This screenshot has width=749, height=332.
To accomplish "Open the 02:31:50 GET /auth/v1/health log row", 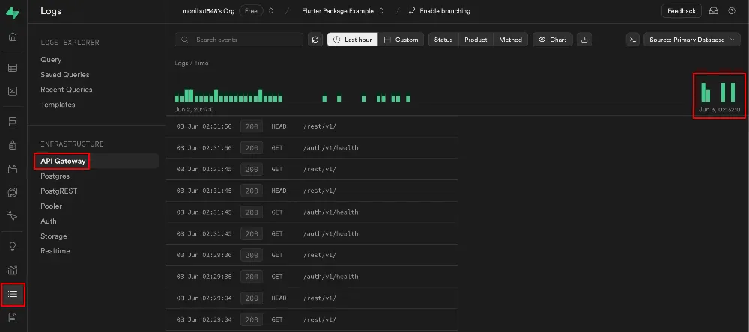I will pyautogui.click(x=312, y=148).
